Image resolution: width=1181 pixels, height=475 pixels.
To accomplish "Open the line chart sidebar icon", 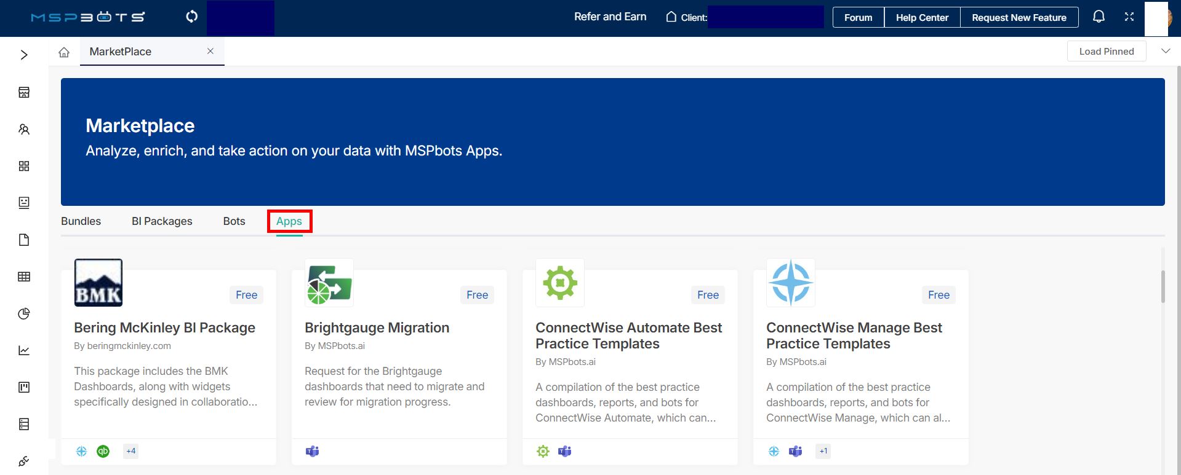I will point(24,350).
